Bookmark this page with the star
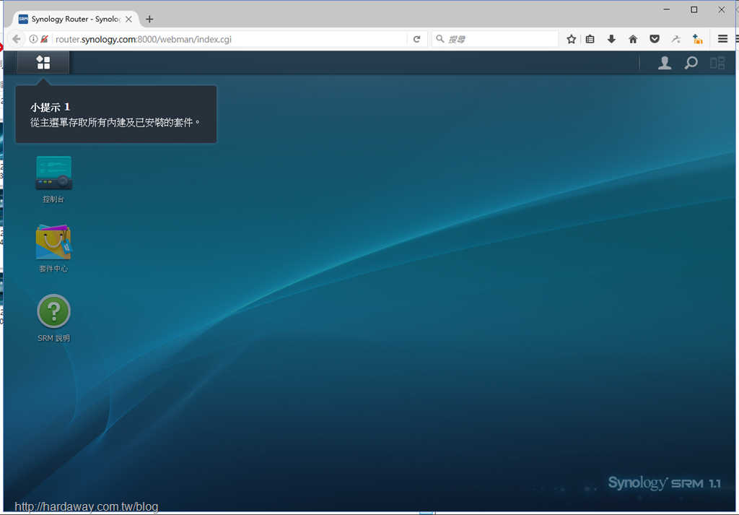Screen dimensions: 739x515 click(x=572, y=39)
